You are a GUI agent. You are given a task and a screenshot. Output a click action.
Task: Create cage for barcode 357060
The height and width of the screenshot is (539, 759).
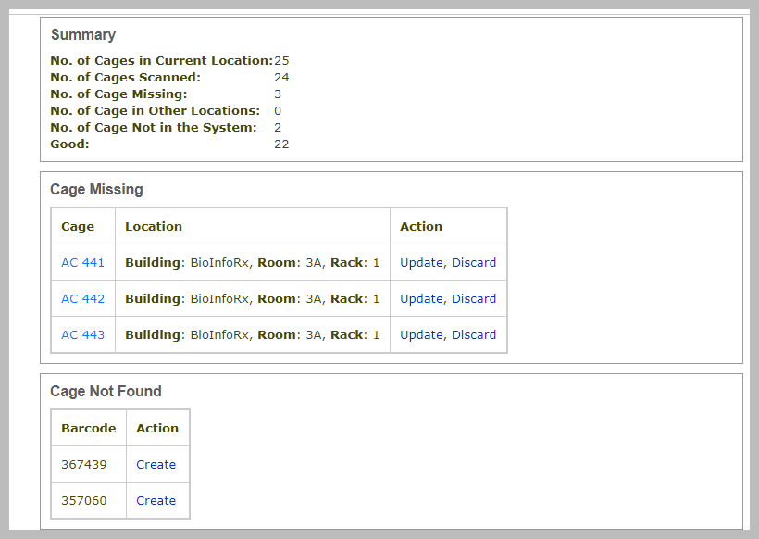[156, 500]
